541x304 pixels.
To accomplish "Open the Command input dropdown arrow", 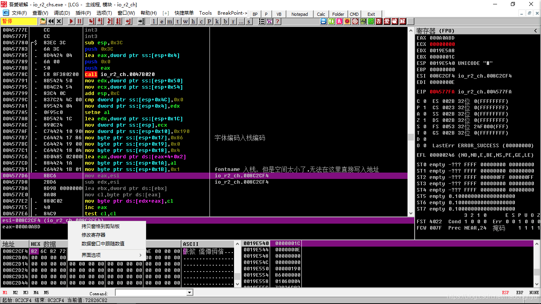I will [189, 293].
